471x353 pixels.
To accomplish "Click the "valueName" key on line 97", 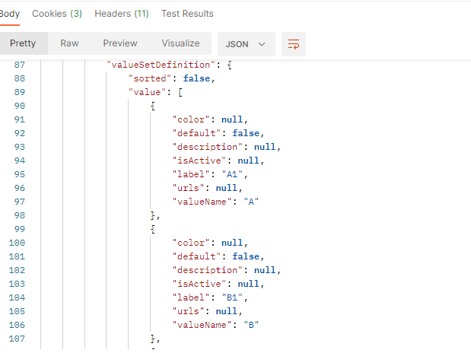I will click(202, 202).
